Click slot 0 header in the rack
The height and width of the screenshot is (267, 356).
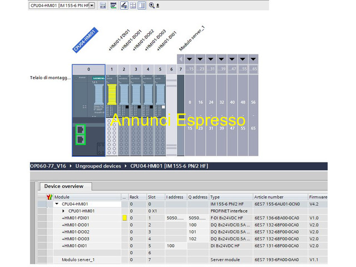88,69
